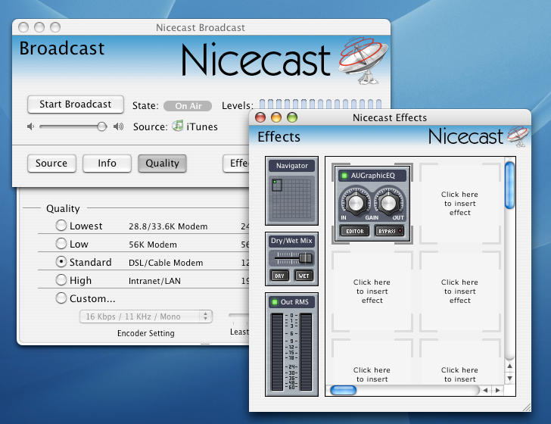Click the 28.8/33.6K Modem text
The image size is (551, 424).
click(x=168, y=226)
